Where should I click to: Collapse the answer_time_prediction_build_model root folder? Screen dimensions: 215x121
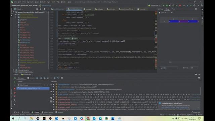coord(14,12)
